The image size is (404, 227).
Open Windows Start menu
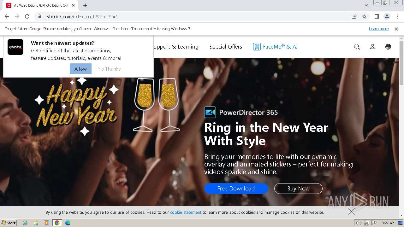[x=9, y=223]
